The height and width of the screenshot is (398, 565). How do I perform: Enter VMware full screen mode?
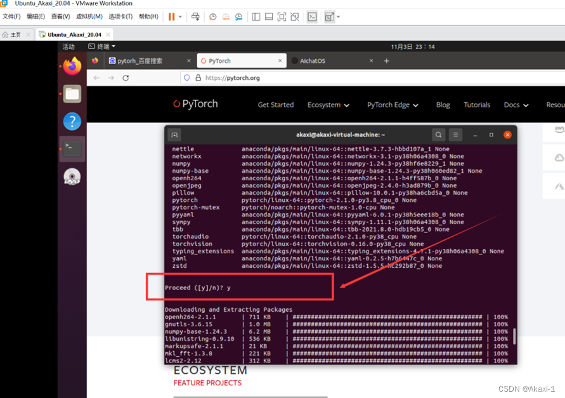[x=282, y=17]
